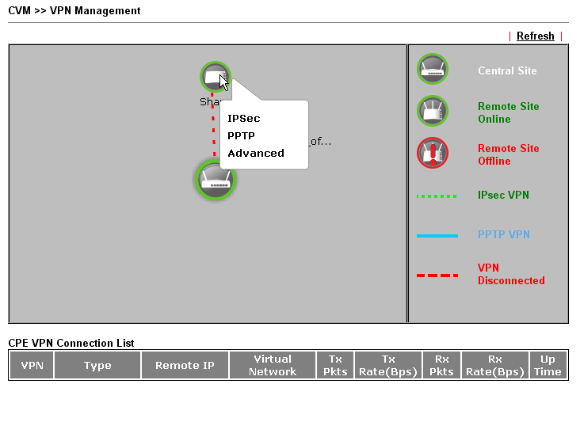
Task: Refresh the VPN Management view
Action: 536,36
